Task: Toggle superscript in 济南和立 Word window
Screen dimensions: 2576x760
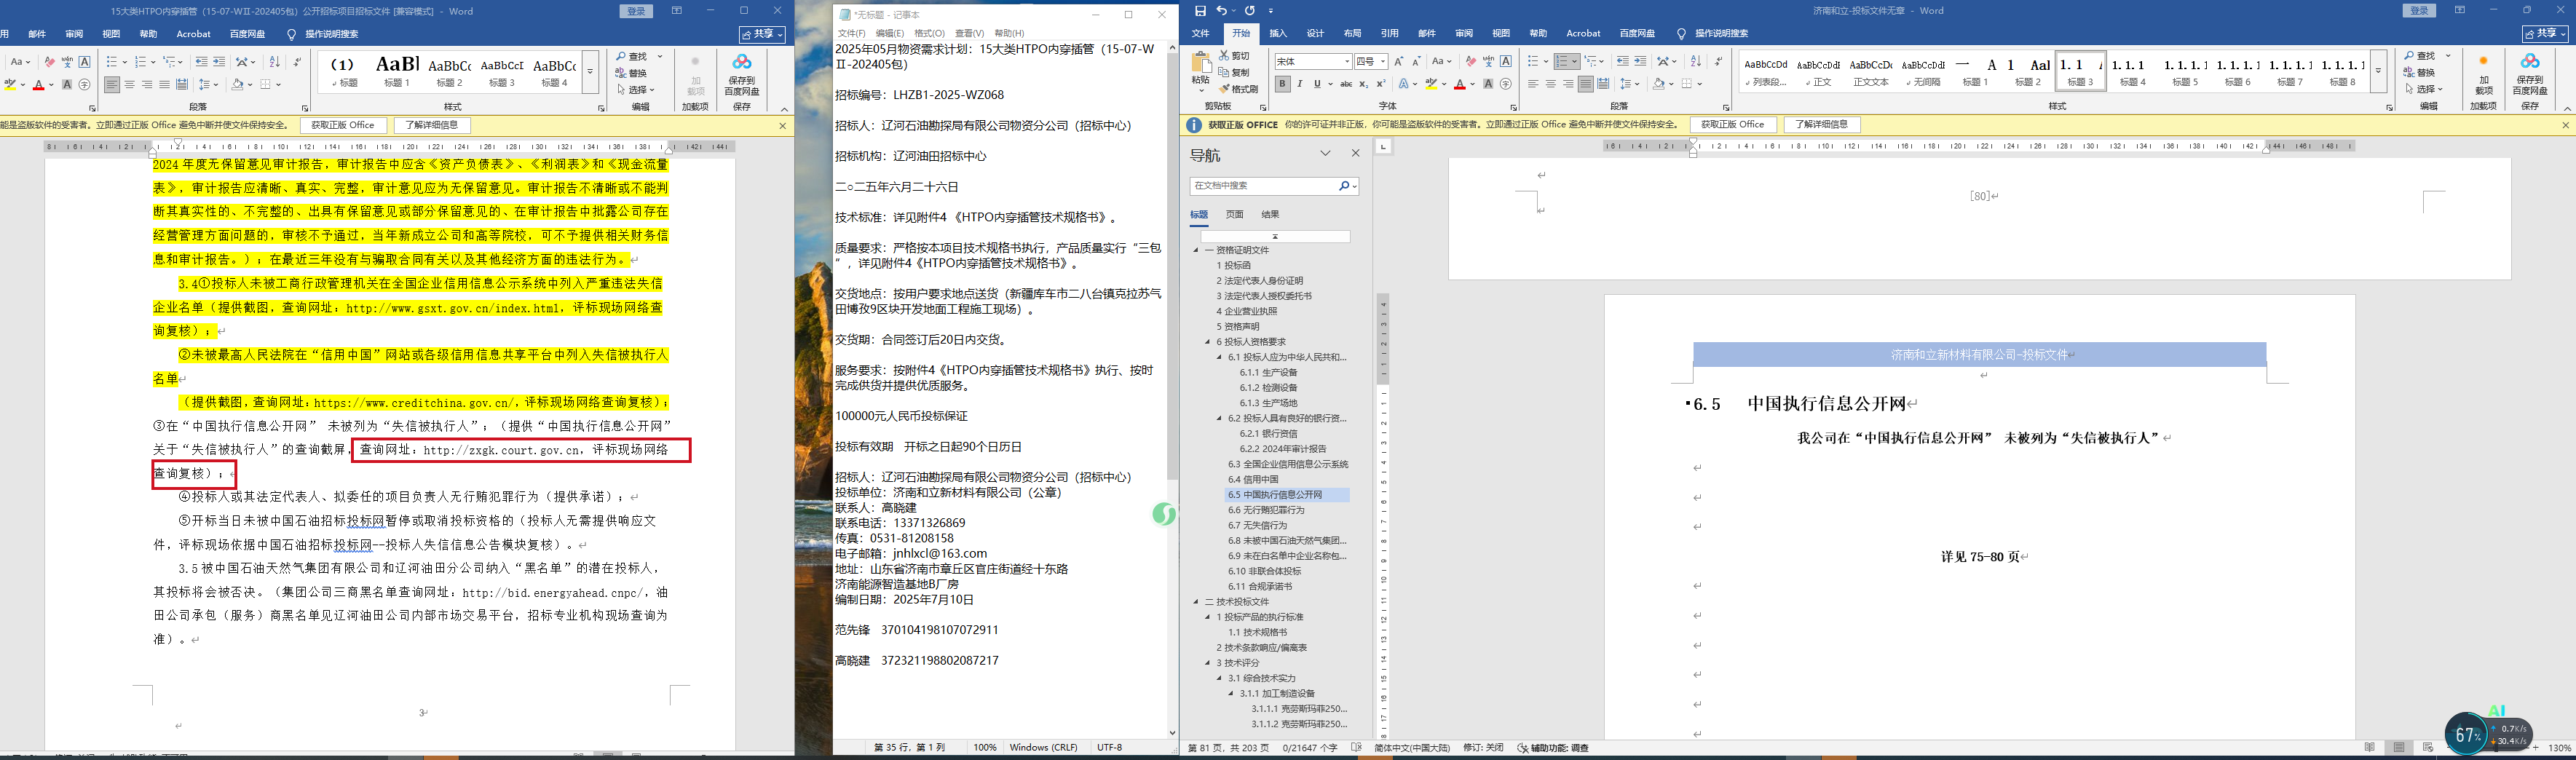Action: pos(1381,84)
